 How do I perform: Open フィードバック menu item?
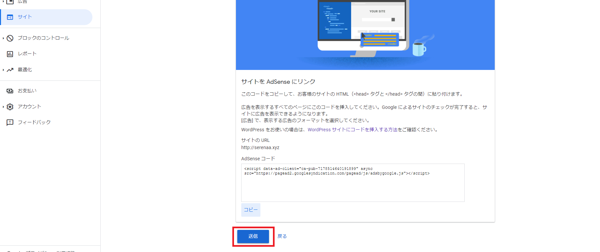click(x=34, y=122)
